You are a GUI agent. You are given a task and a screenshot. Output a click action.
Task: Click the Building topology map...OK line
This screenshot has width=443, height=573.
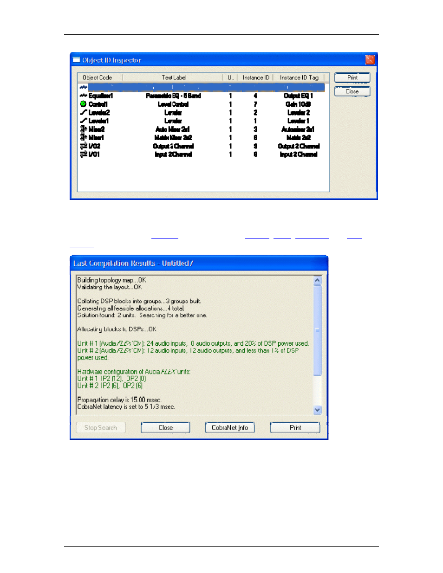(x=112, y=280)
